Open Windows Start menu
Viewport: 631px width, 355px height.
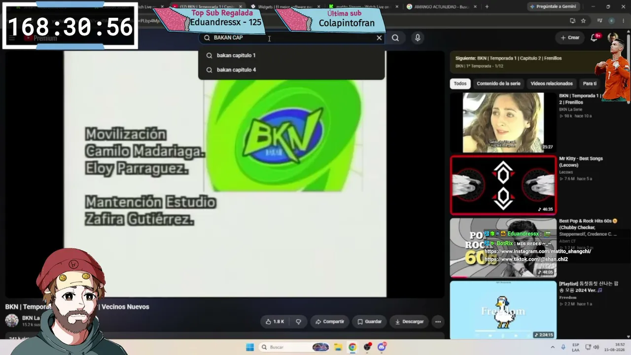pos(250,347)
